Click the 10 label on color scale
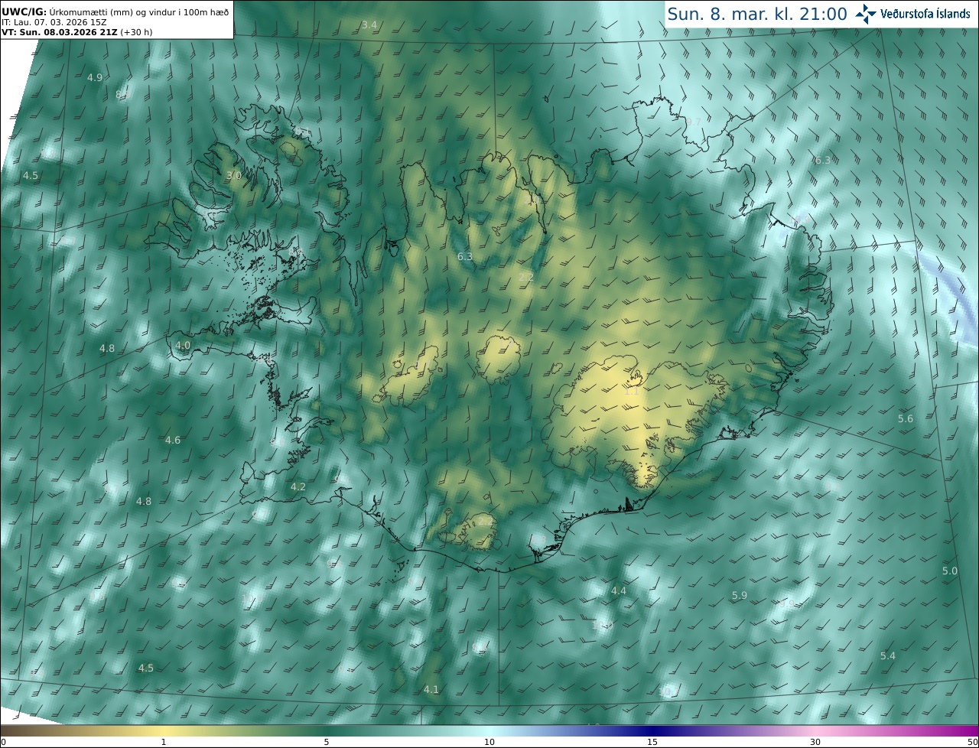 pos(489,742)
